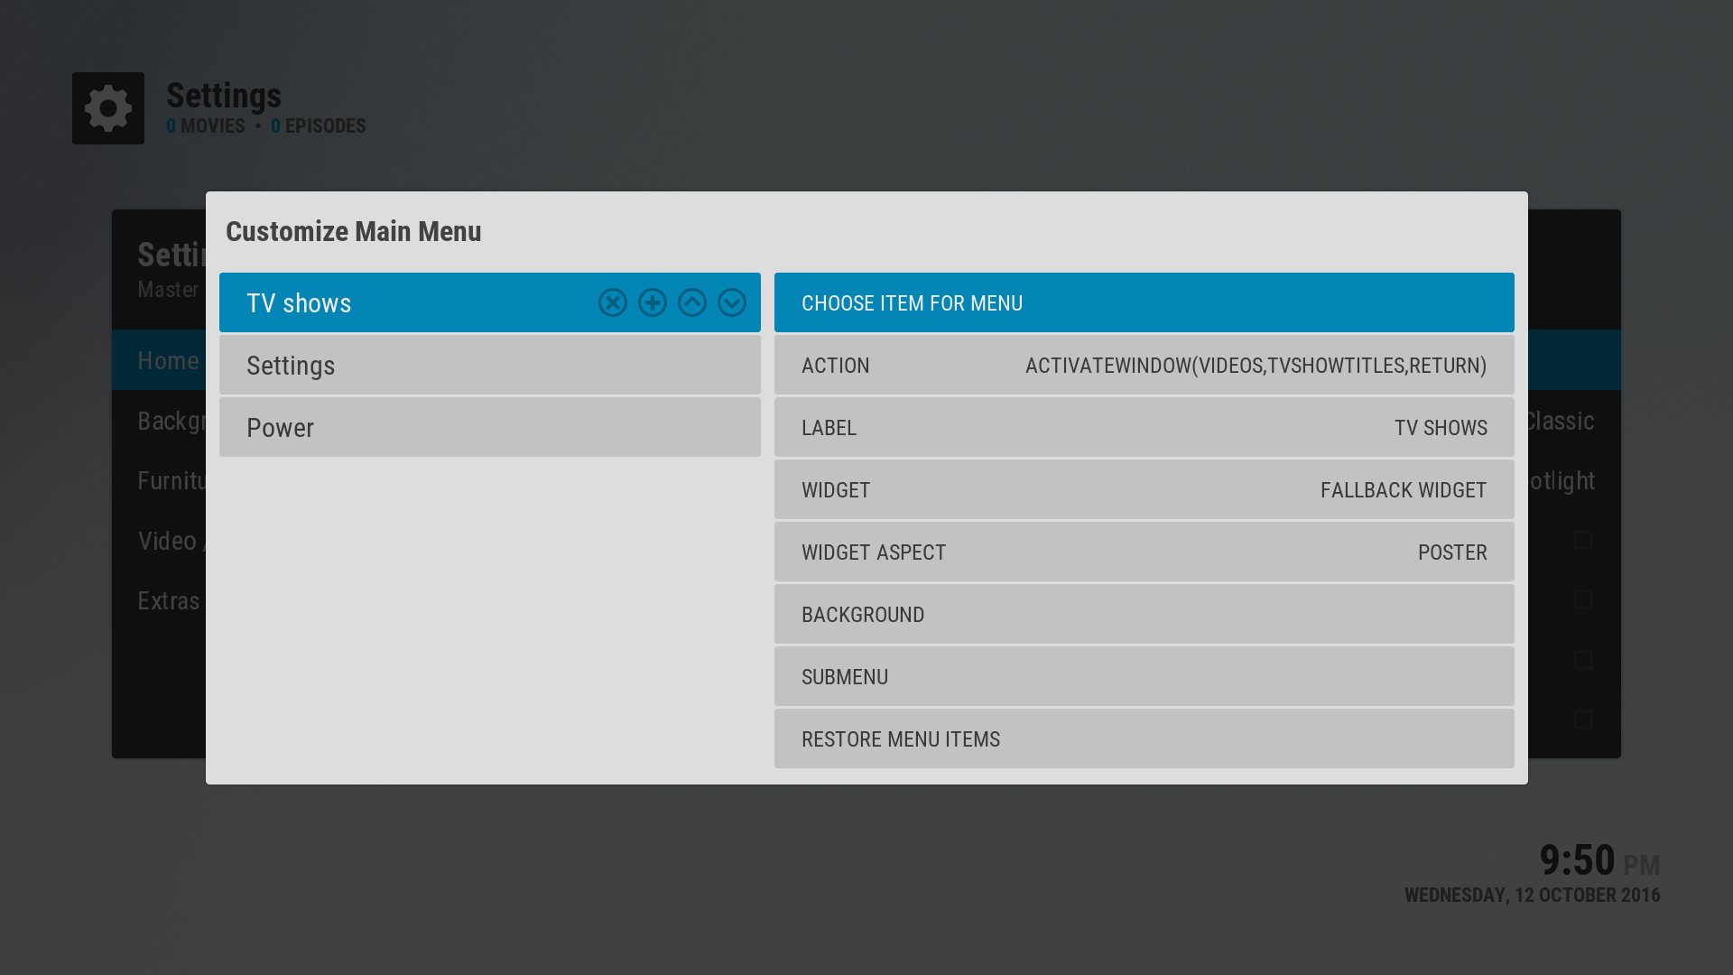Toggle the bottom dimmed checkbox on right

coord(1582,720)
